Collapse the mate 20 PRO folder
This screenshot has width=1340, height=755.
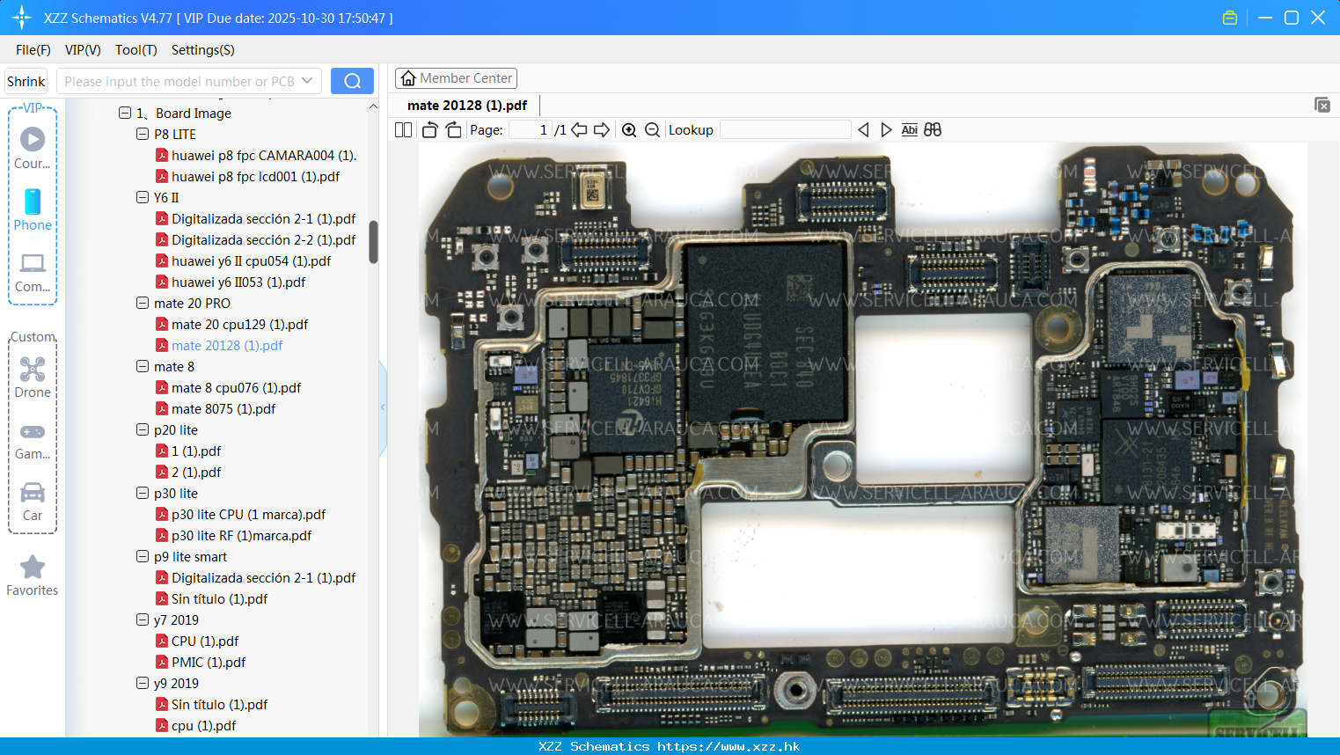(143, 303)
